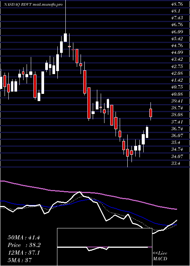Viewport: 190px width, 266px height.
Task: Click the 34.74 price axis label
Action: click(177, 149)
